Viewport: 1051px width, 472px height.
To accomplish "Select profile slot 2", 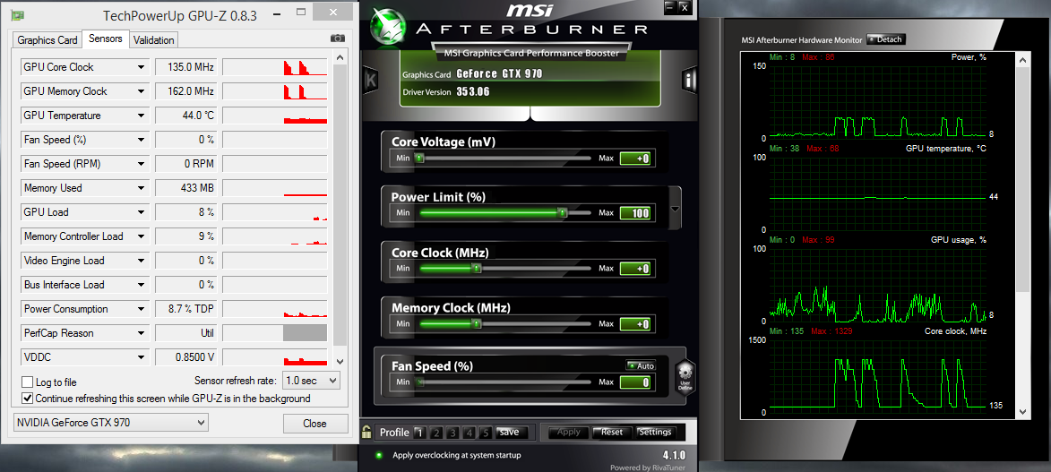I will [436, 433].
